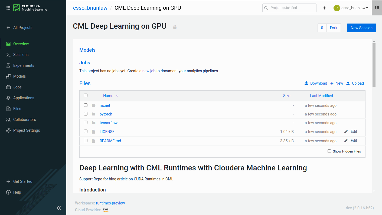The width and height of the screenshot is (382, 215).
Task: Select the Experiments icon in the sidebar
Action: point(24,65)
